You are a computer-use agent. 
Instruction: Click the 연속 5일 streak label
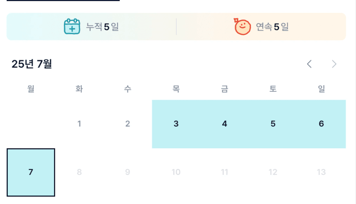[272, 27]
